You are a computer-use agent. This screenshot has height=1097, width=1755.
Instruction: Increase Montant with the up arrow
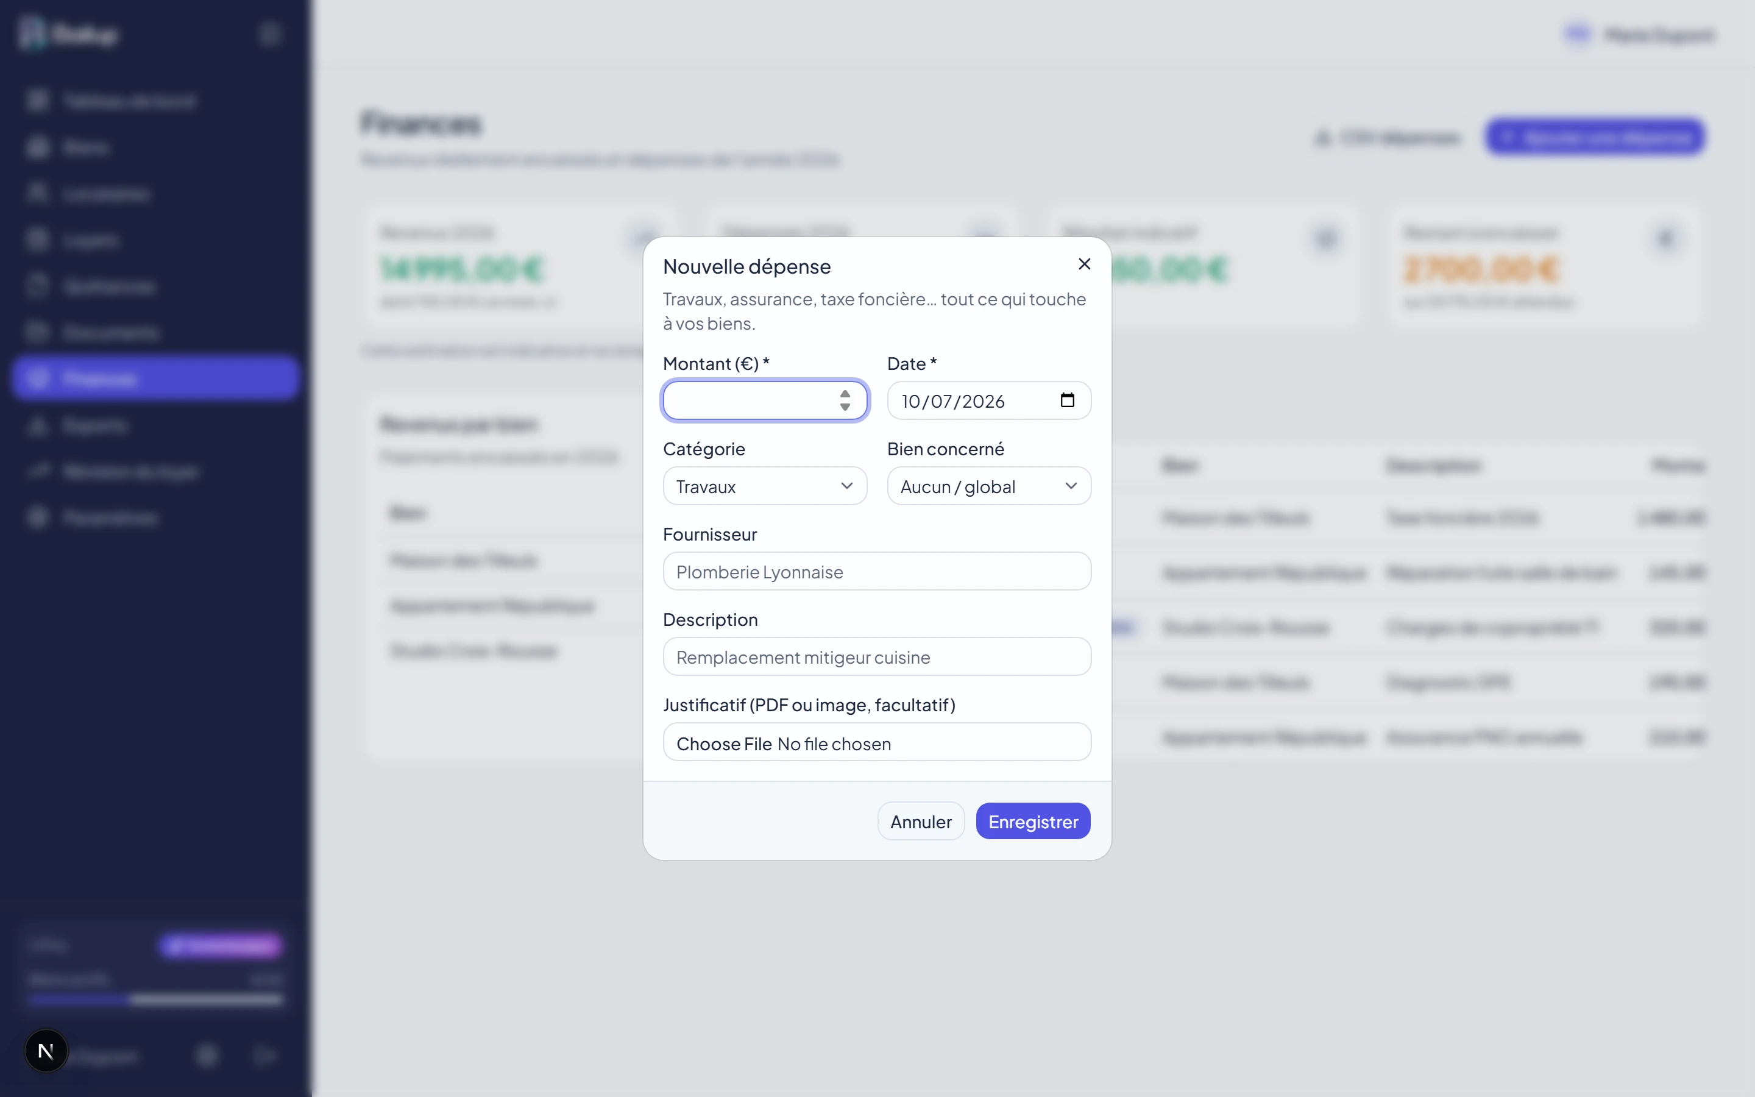[x=845, y=394]
